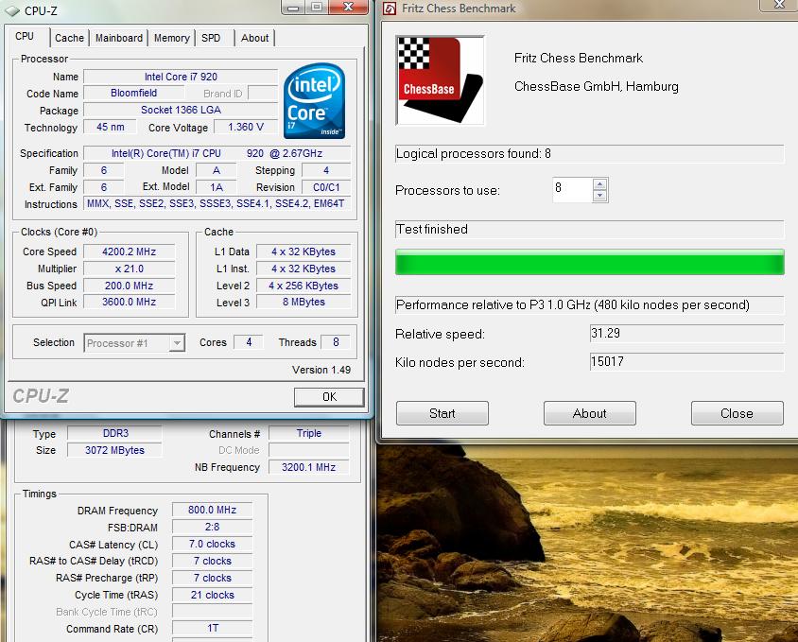Click the Fritz Chess Benchmark title bar icon
Image resolution: width=798 pixels, height=642 pixels.
click(x=390, y=9)
